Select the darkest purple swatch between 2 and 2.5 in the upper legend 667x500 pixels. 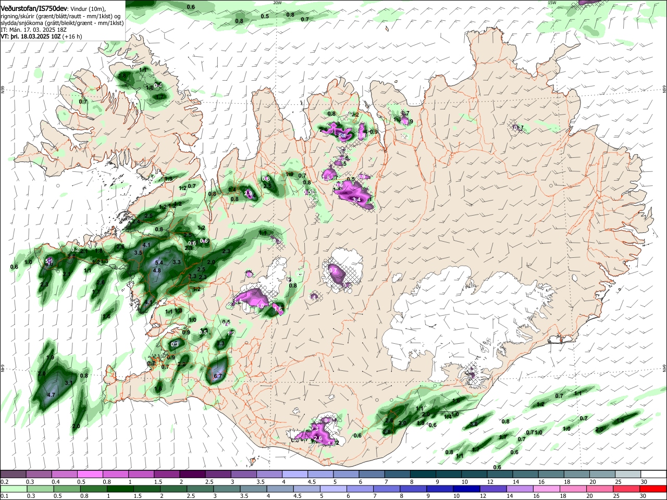[x=192, y=474]
